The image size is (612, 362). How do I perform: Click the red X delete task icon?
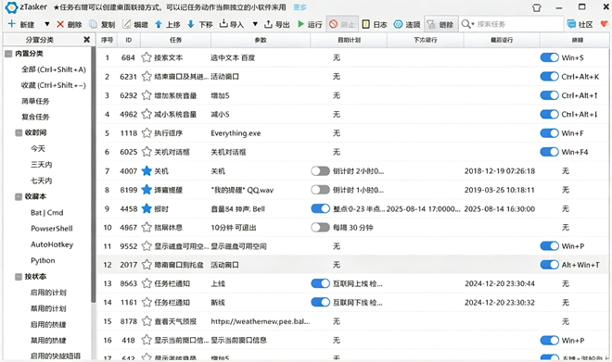(x=60, y=24)
